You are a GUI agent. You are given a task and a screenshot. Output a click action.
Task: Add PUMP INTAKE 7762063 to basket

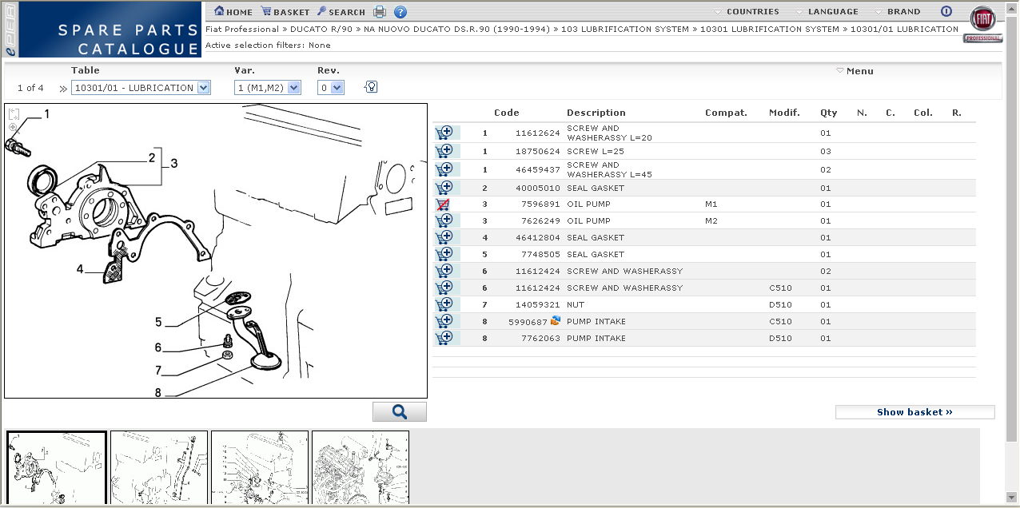tap(444, 338)
